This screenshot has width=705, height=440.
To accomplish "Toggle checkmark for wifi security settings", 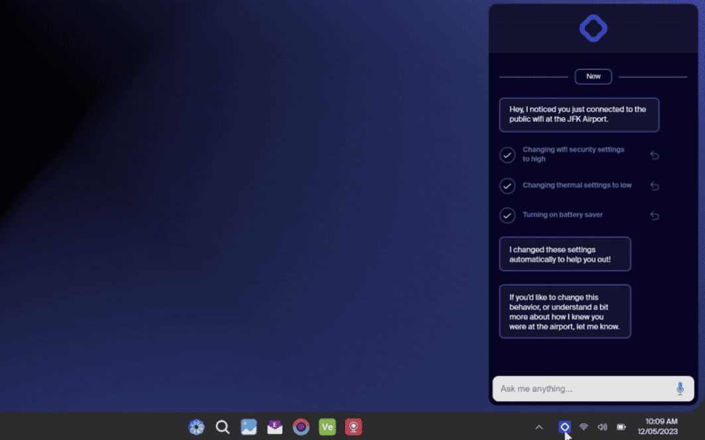I will point(507,155).
